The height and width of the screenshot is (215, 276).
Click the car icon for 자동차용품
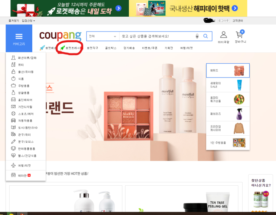point(13,120)
